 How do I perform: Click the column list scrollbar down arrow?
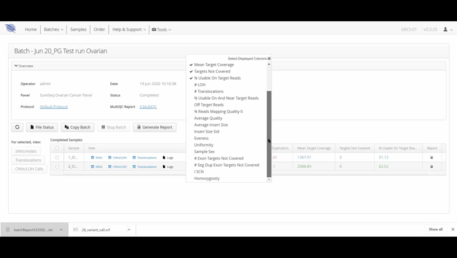click(269, 180)
